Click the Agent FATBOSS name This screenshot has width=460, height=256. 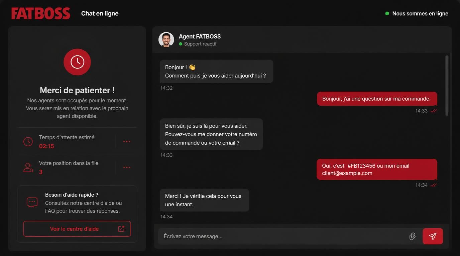[x=200, y=36]
